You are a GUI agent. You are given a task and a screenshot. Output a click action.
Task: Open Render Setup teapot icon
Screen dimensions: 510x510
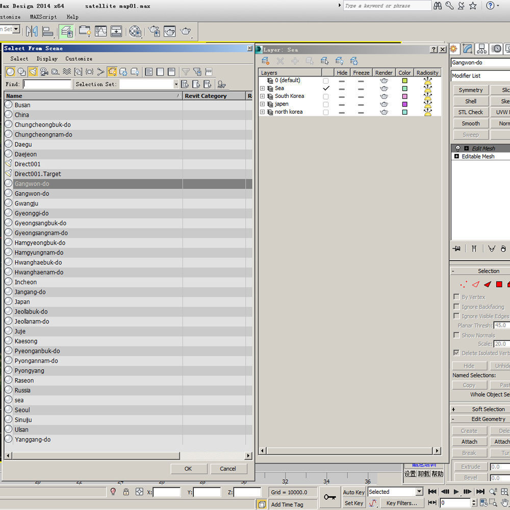click(154, 31)
